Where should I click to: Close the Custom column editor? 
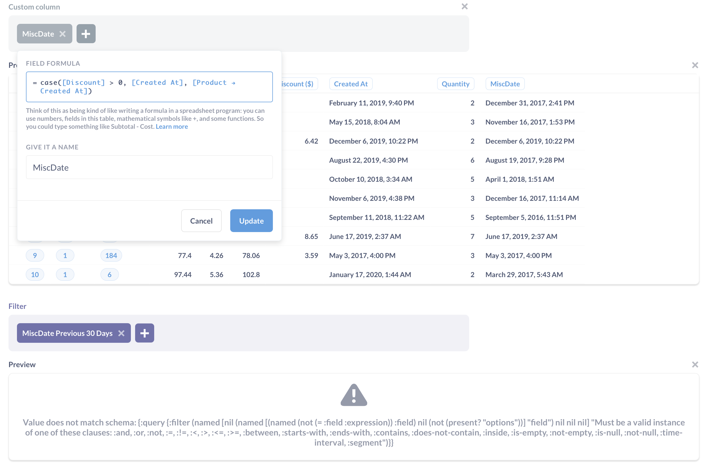click(465, 6)
